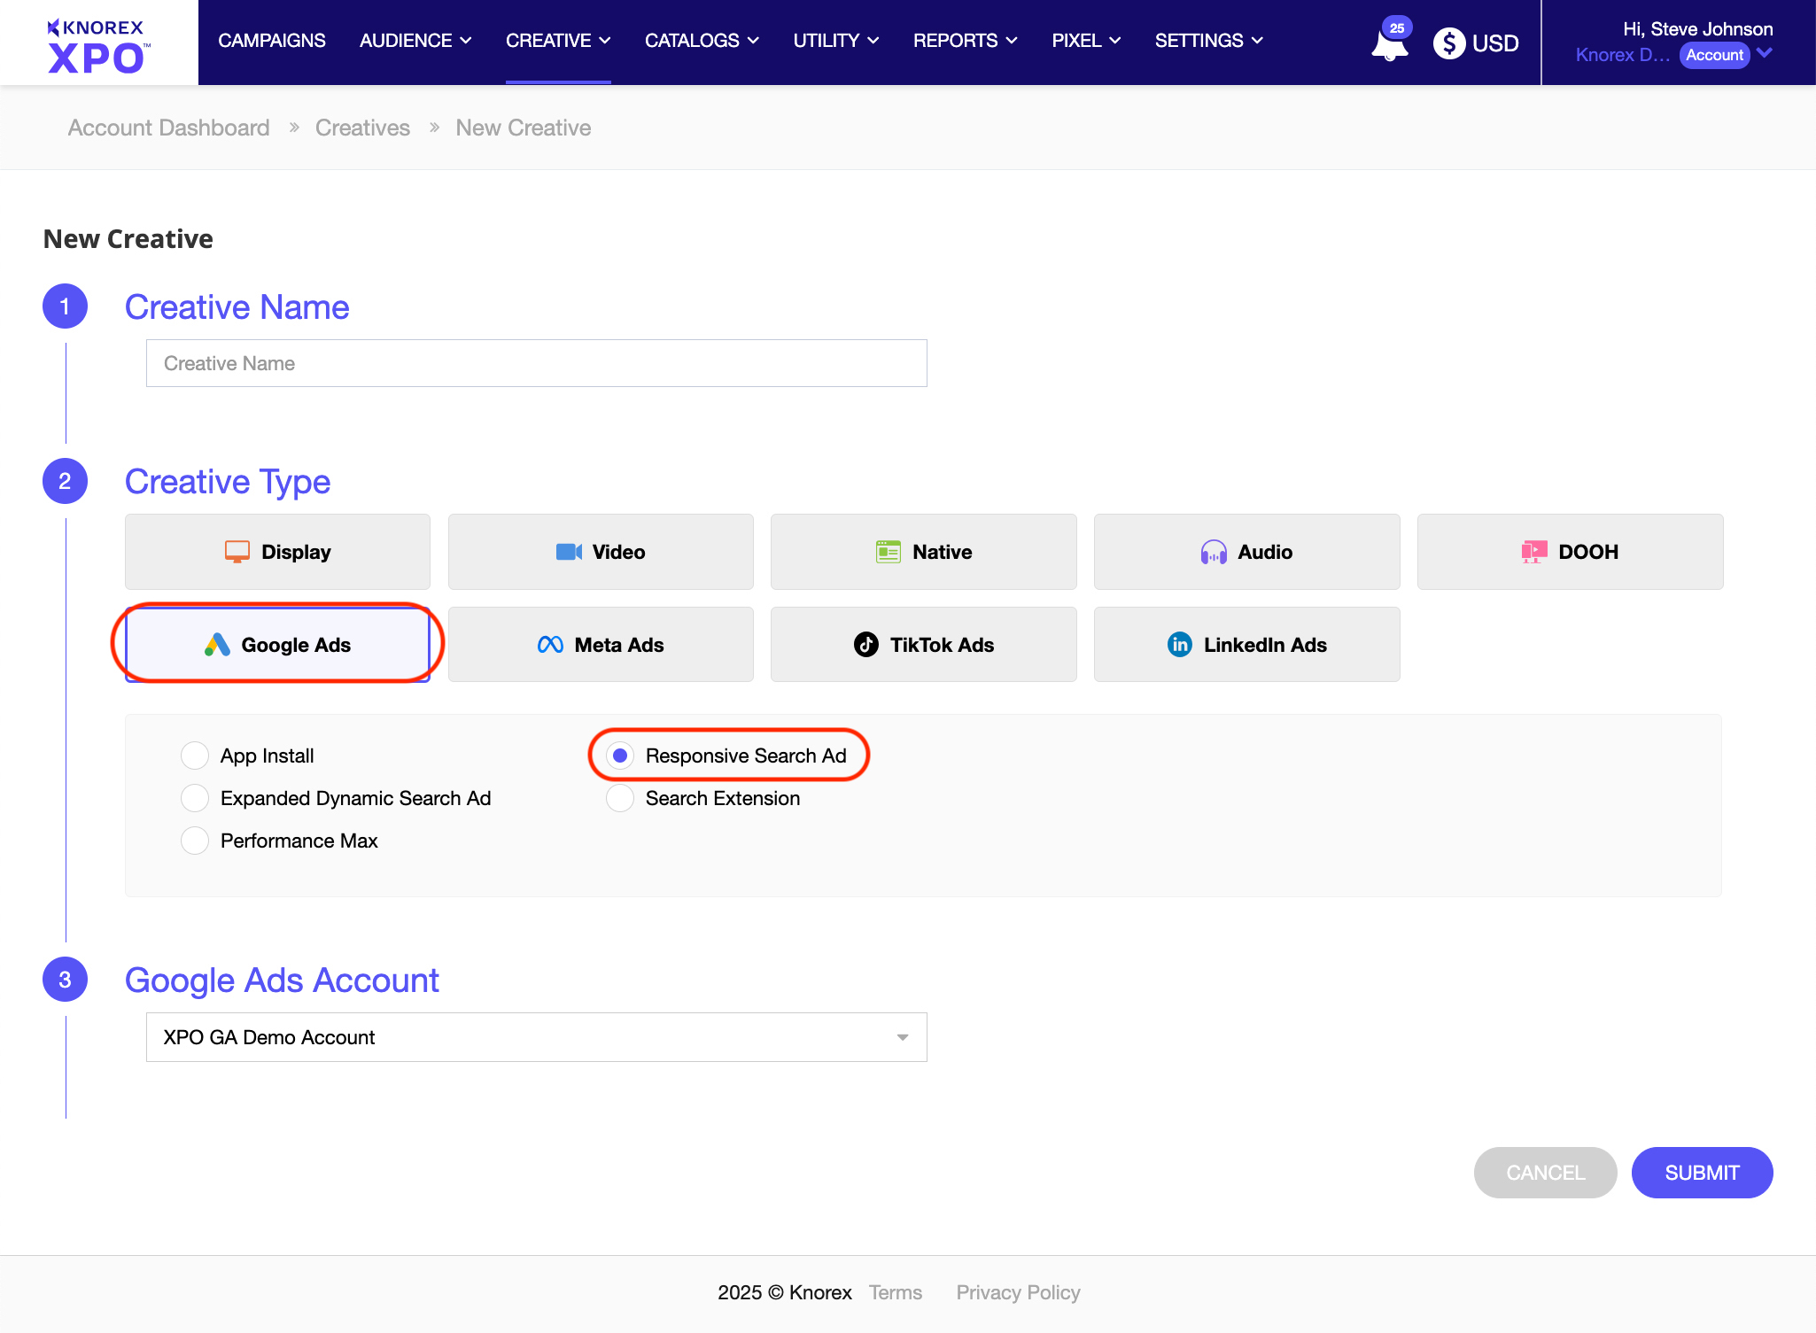Click the Meta Ads infinity icon
The image size is (1816, 1333).
click(549, 644)
